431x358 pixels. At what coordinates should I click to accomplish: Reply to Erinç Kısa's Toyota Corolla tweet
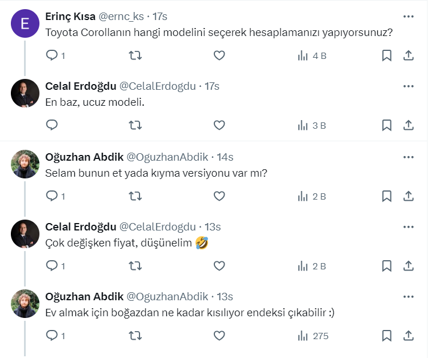pos(52,55)
